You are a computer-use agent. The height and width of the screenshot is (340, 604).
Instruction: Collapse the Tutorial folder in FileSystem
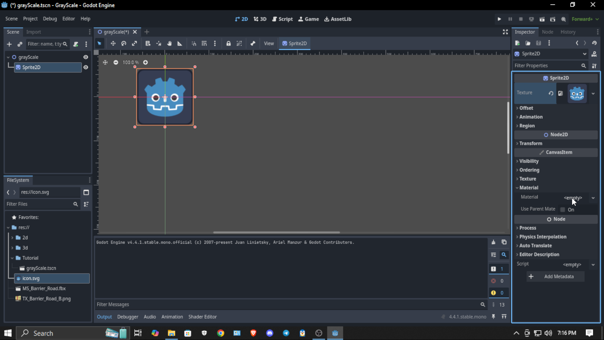[x=12, y=258]
